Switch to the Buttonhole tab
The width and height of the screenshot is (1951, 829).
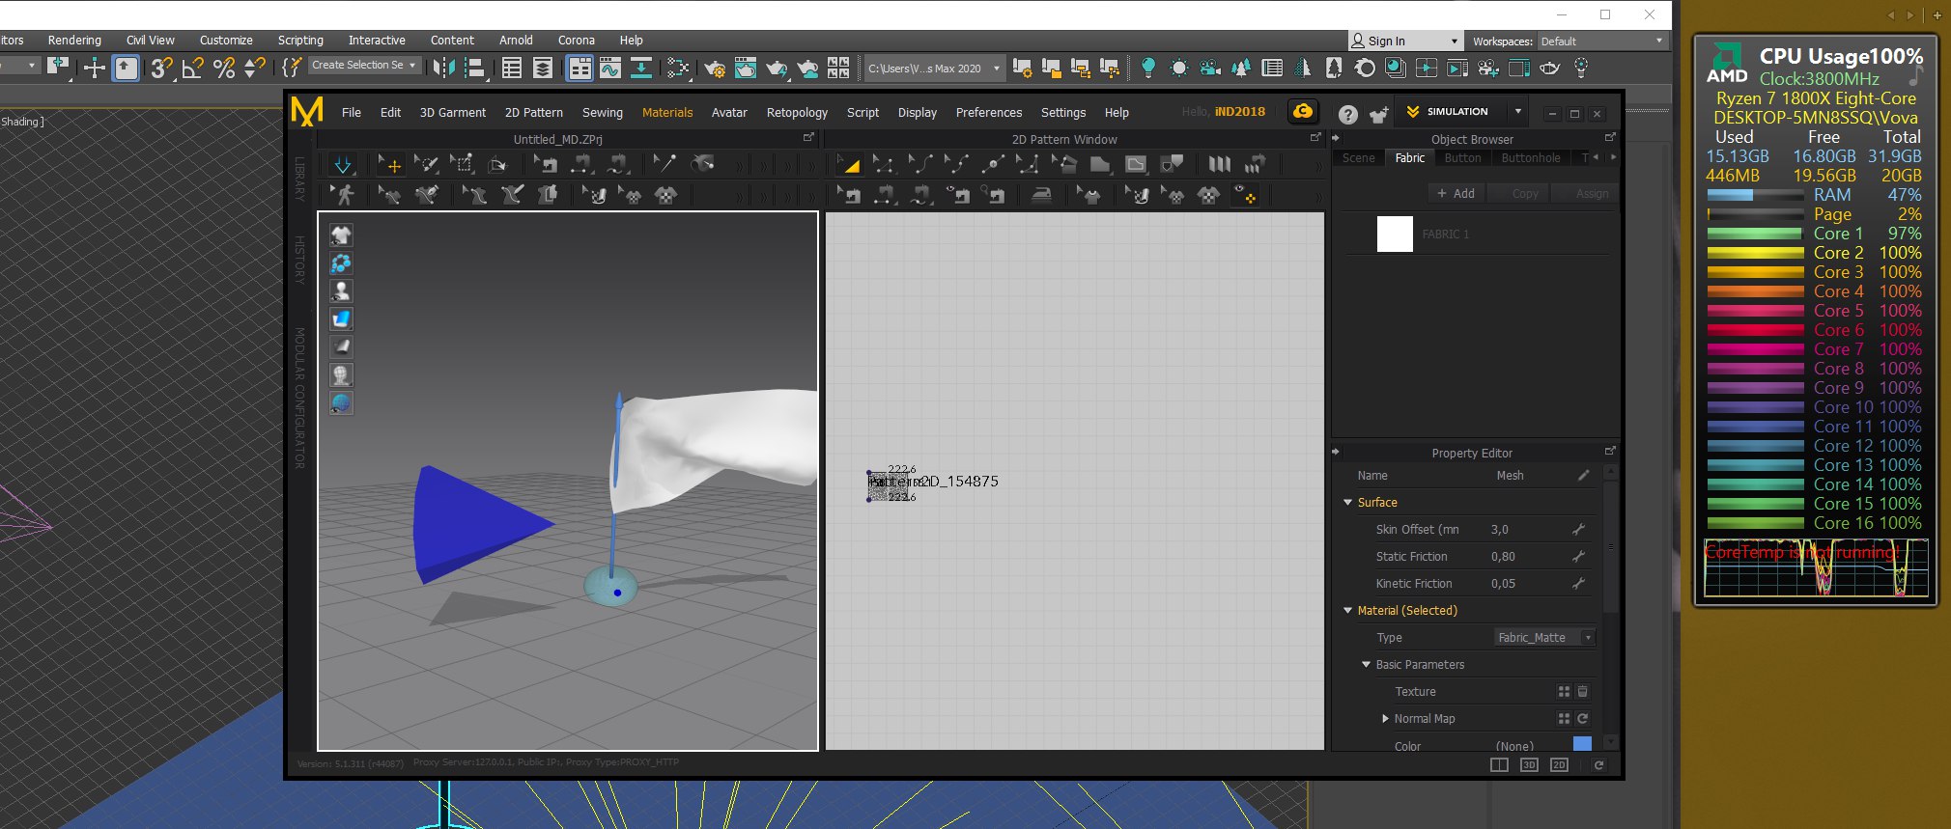click(1531, 158)
